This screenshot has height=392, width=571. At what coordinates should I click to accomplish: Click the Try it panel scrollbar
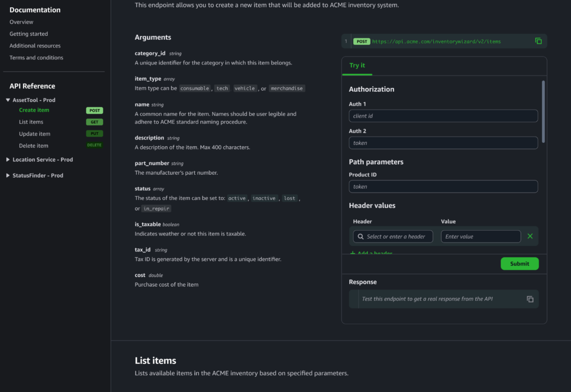(542, 112)
